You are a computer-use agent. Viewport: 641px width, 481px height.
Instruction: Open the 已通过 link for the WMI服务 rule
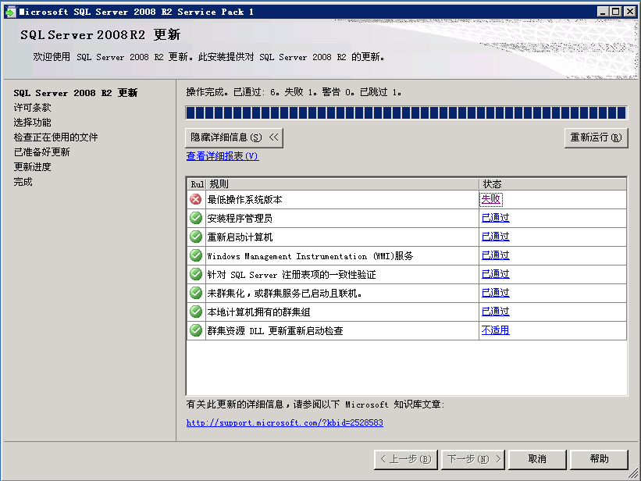[x=496, y=255]
